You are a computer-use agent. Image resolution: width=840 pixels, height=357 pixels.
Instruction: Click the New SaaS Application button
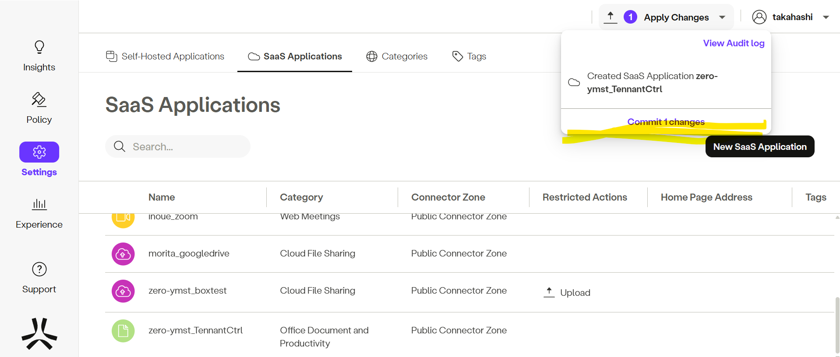tap(759, 147)
